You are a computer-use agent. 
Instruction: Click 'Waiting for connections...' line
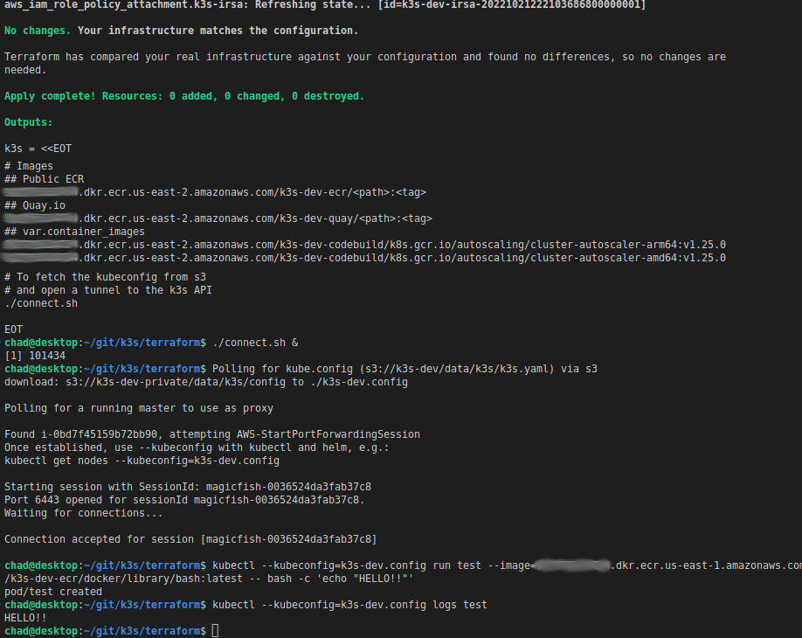83,513
